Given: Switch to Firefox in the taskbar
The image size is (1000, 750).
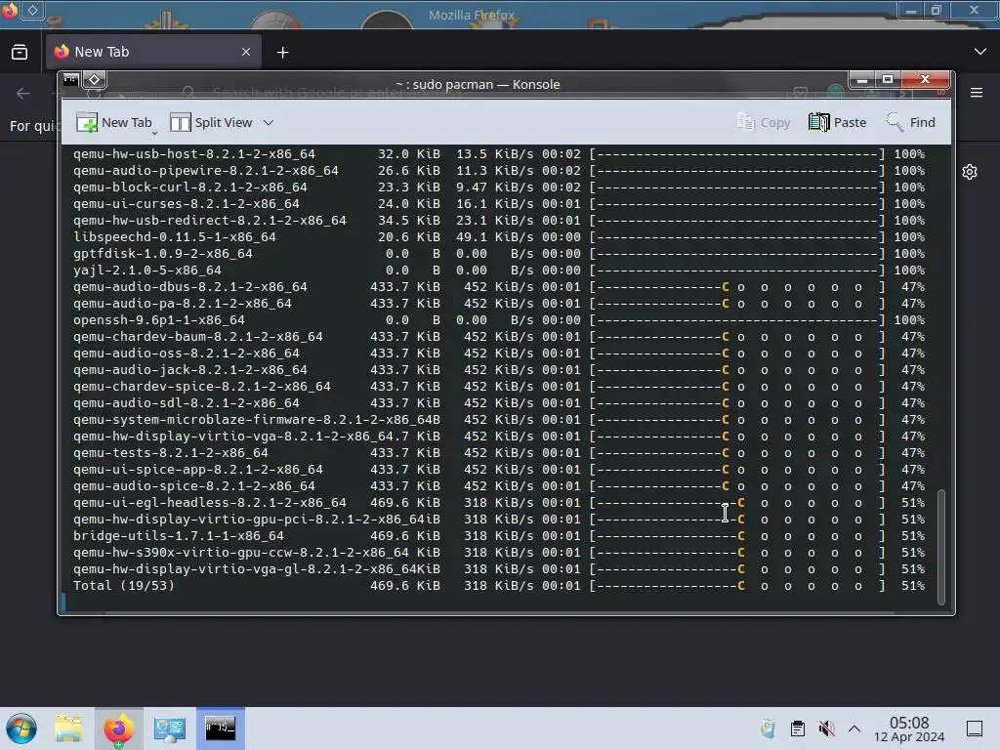Looking at the screenshot, I should (x=118, y=729).
